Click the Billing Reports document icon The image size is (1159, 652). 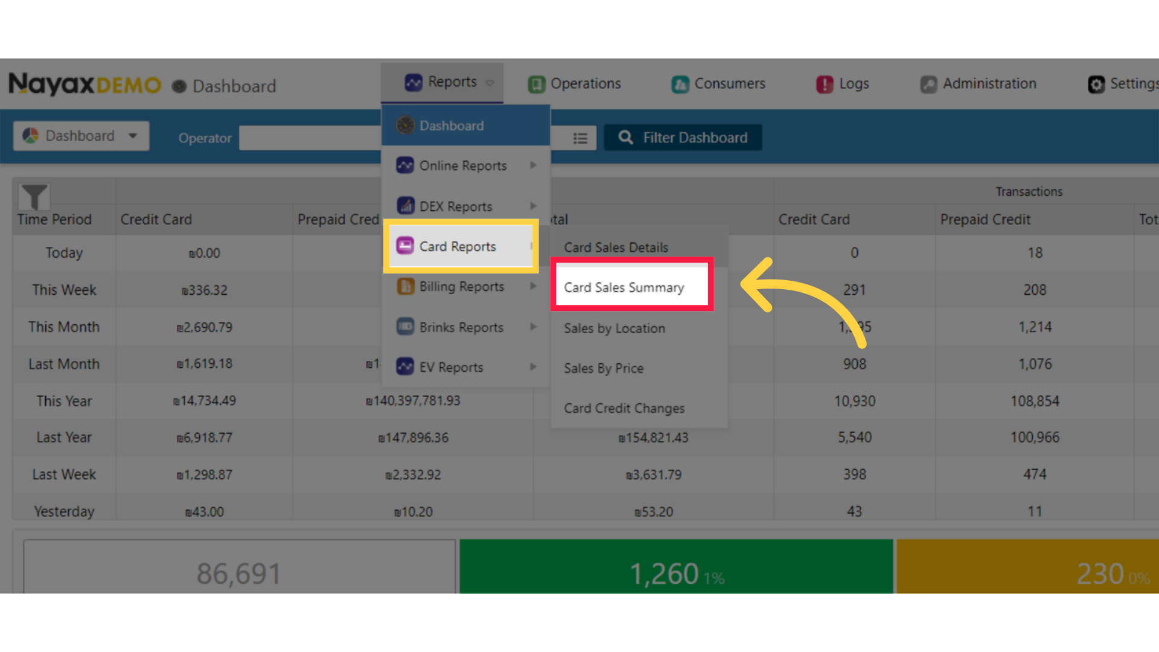(405, 286)
